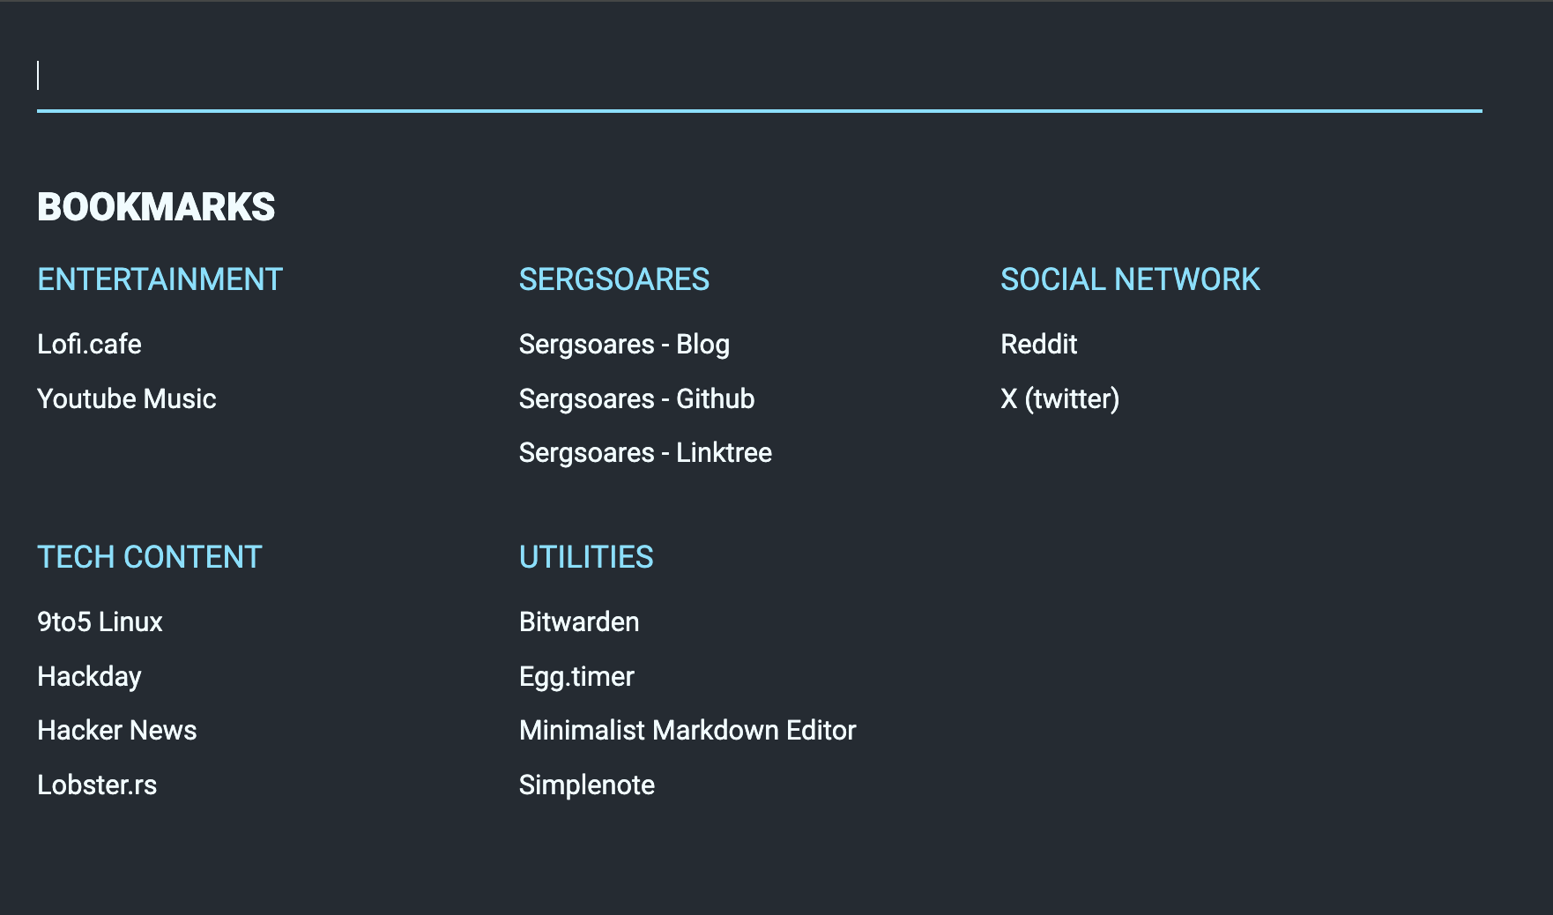Screen dimensions: 1553x915
Task: Visit 9to5 Linux bookmark
Action: click(x=100, y=621)
